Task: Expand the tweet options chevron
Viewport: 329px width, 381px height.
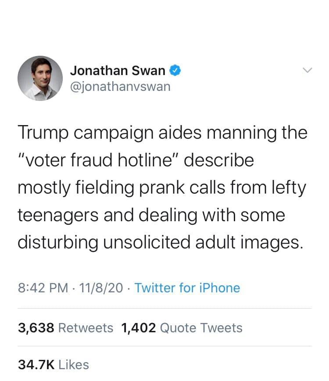Action: [x=308, y=70]
